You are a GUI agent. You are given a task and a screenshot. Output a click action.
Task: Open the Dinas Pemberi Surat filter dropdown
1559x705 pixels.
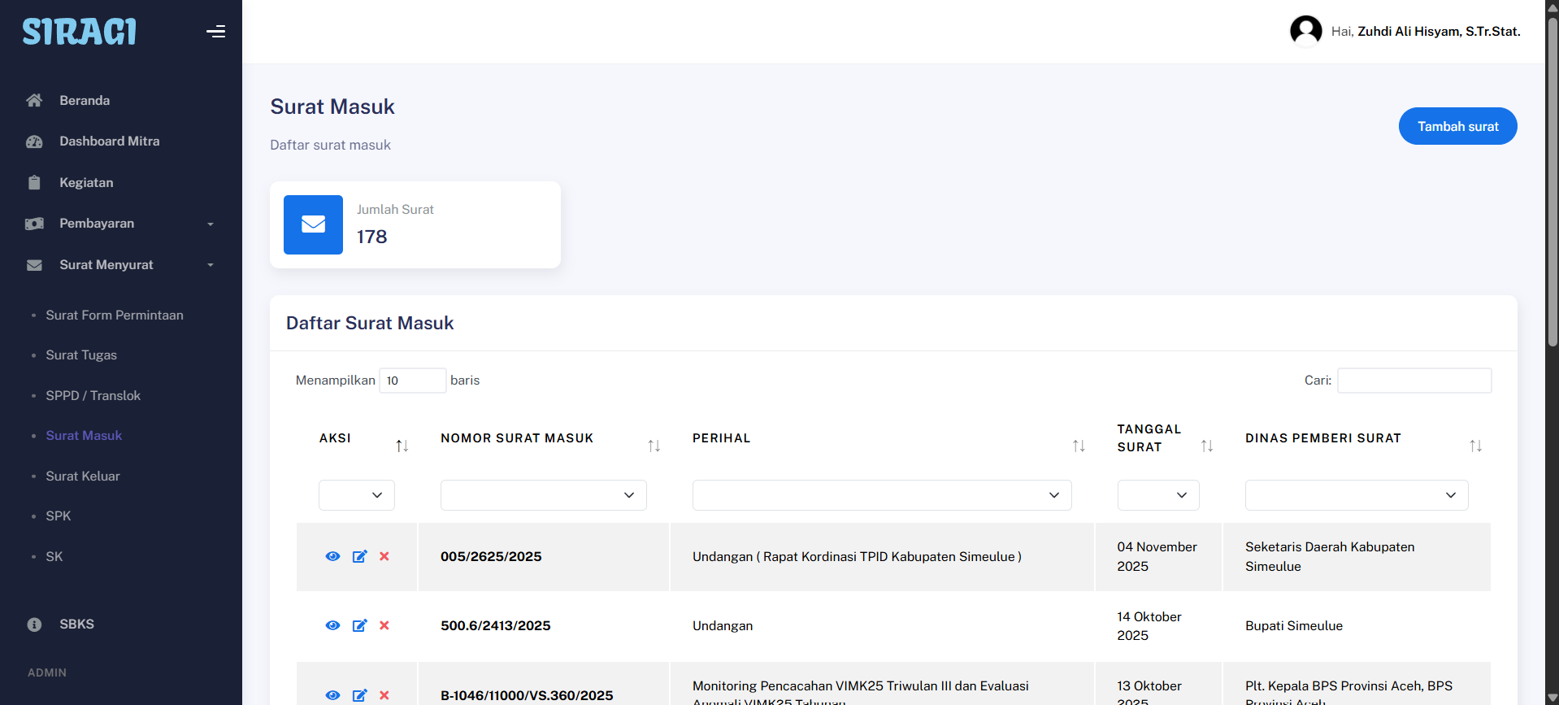[1356, 495]
